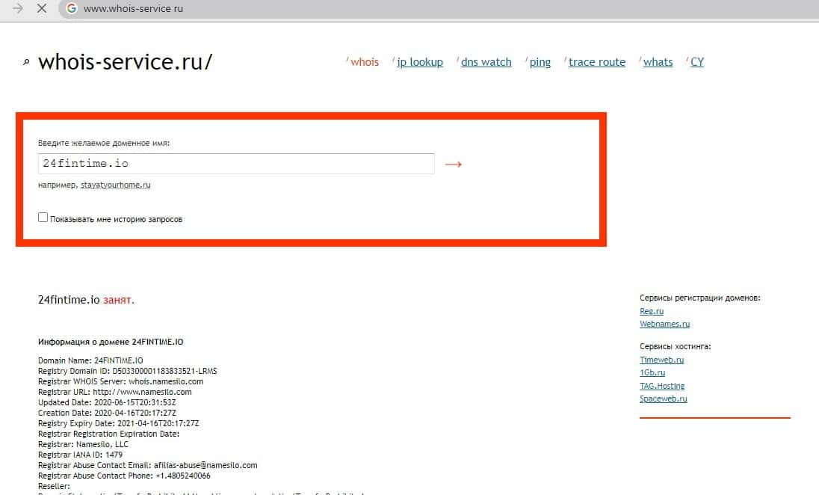Click the Registrar Registration Expiration Date line
The height and width of the screenshot is (495, 819).
click(x=108, y=434)
